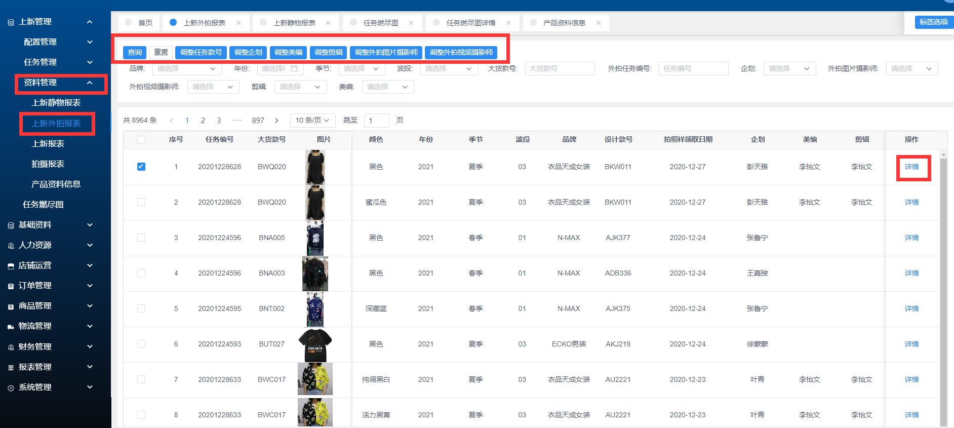This screenshot has height=428, width=954.
Task: Close the 任务燃尽图详情 tab
Action: click(508, 23)
